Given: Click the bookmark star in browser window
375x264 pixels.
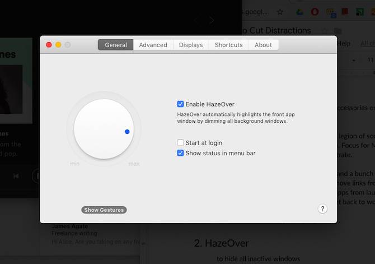Looking at the screenshot, I should pyautogui.click(x=280, y=12).
